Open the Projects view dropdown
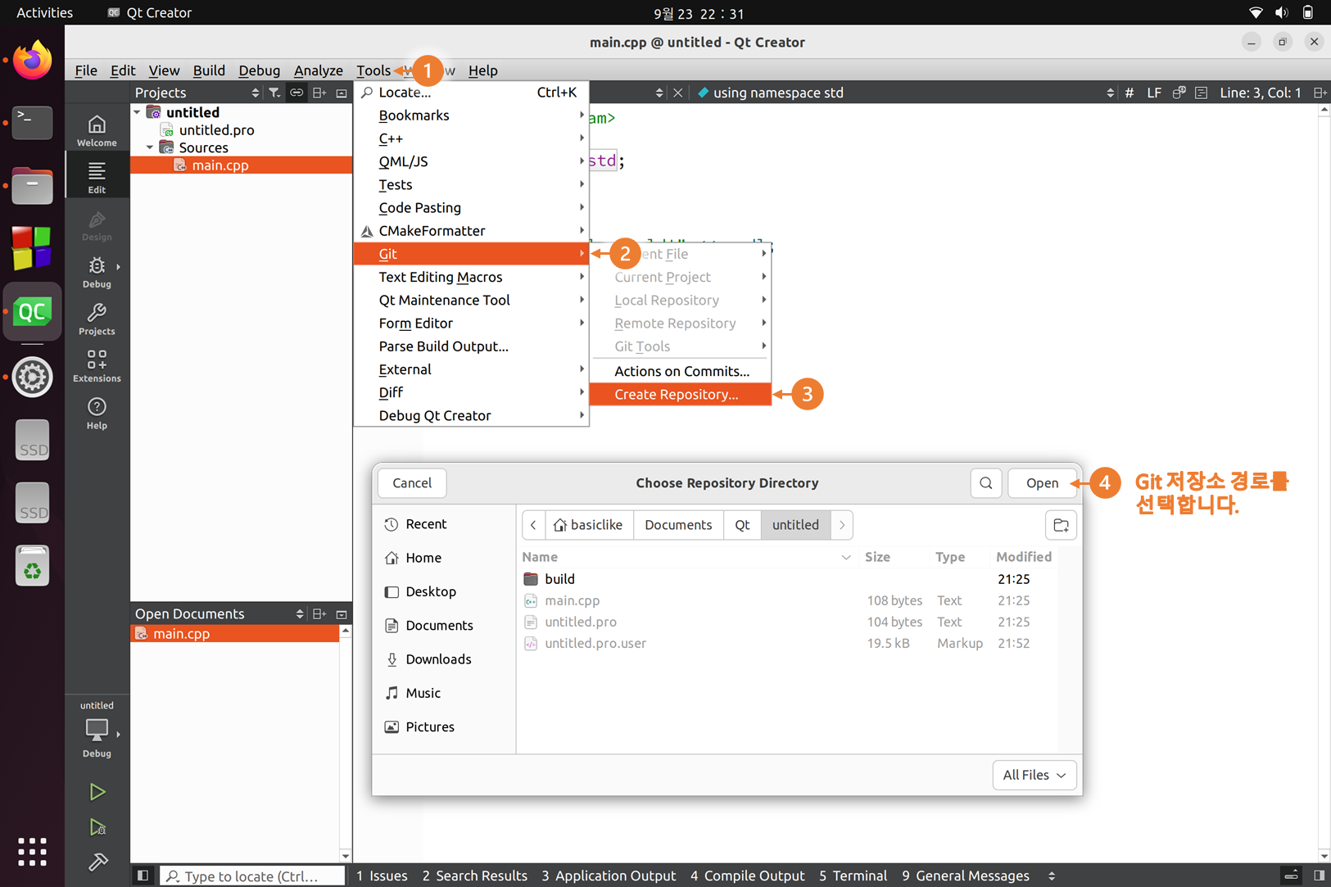This screenshot has height=887, width=1331. click(197, 93)
